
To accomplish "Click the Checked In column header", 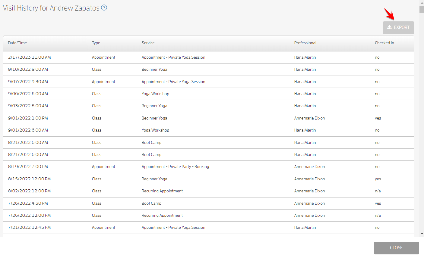I will [384, 43].
